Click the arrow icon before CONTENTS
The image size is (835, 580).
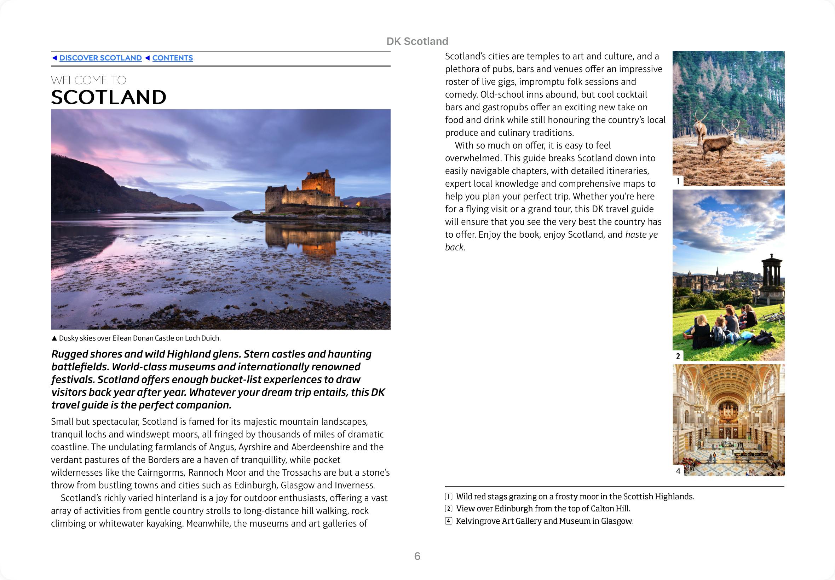[147, 58]
